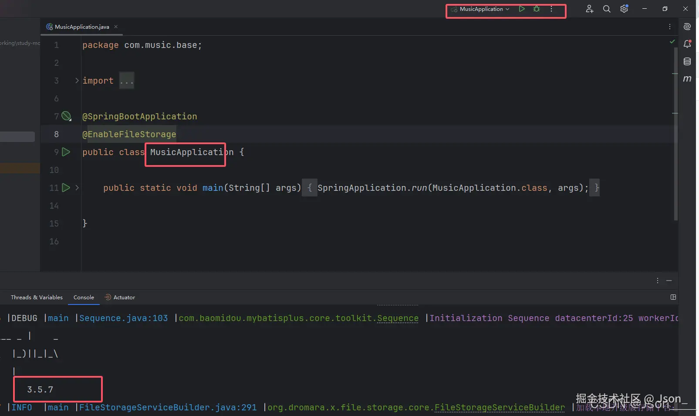The height and width of the screenshot is (416, 699).
Task: Click the italic run method call
Action: point(419,188)
